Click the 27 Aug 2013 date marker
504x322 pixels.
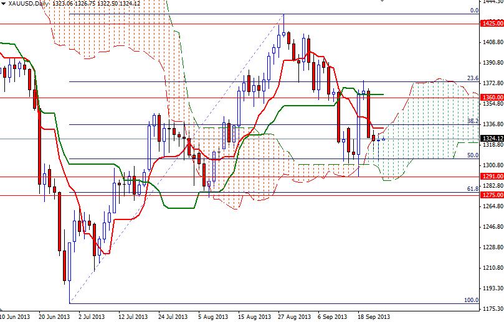pos(294,317)
